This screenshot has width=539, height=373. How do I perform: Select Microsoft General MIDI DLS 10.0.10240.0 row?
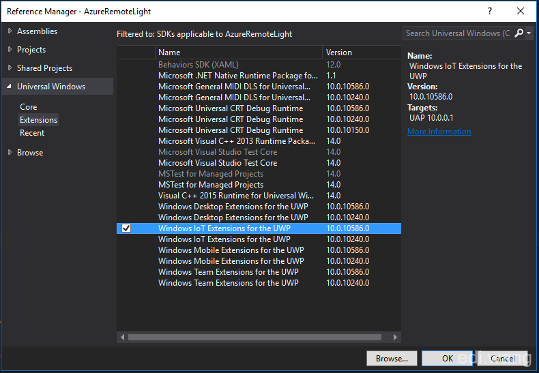tap(259, 98)
